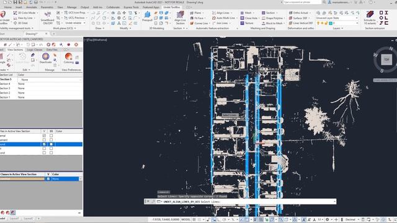Open the Express Tools ribbon tab
This screenshot has height=223, width=397.
coord(131,7)
